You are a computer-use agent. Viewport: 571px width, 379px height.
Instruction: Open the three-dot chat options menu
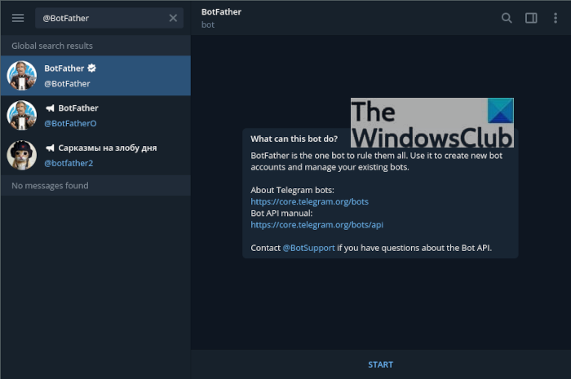[x=556, y=18]
